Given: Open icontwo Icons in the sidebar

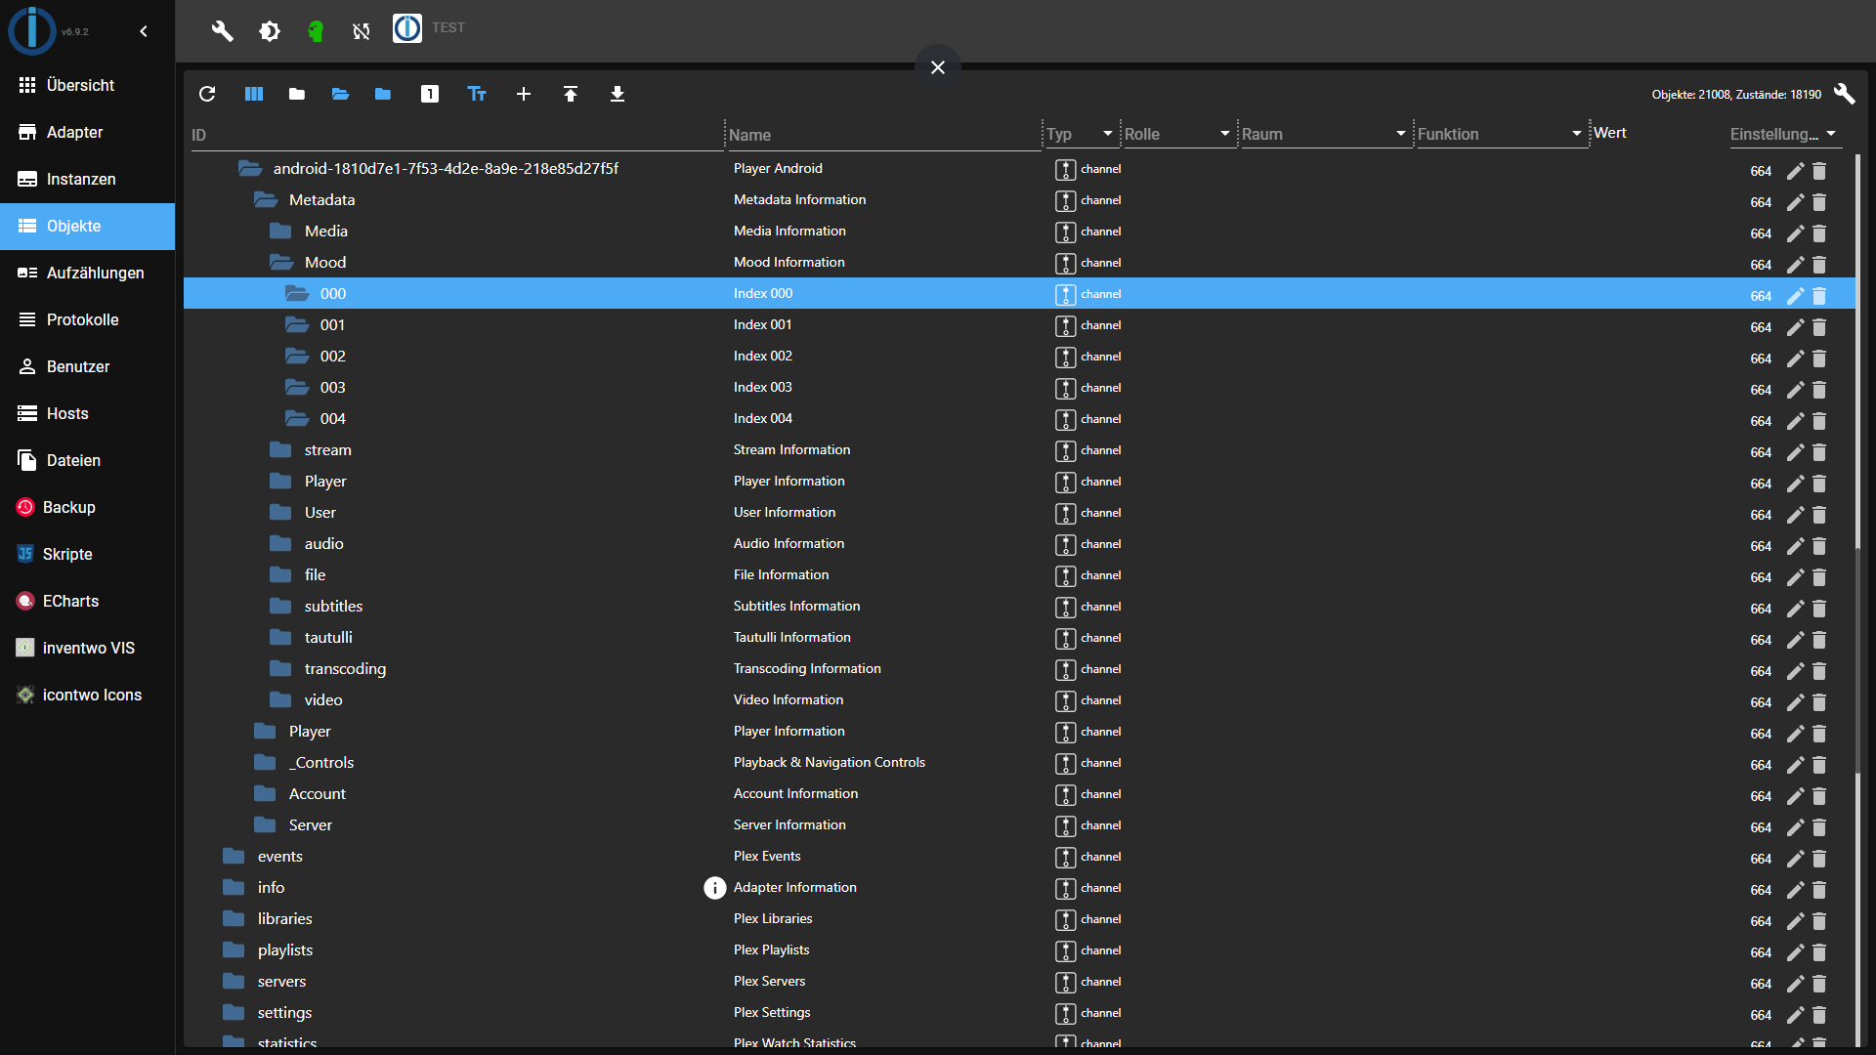Looking at the screenshot, I should [88, 695].
